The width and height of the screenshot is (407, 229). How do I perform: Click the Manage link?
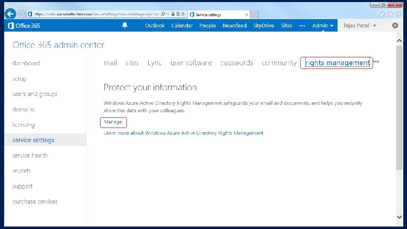113,122
